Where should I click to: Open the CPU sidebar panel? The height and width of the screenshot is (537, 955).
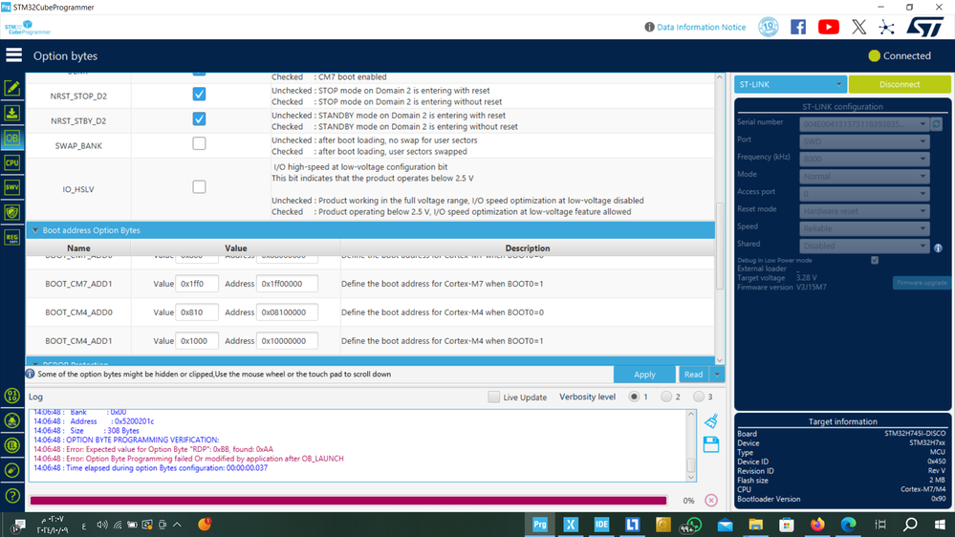[12, 162]
